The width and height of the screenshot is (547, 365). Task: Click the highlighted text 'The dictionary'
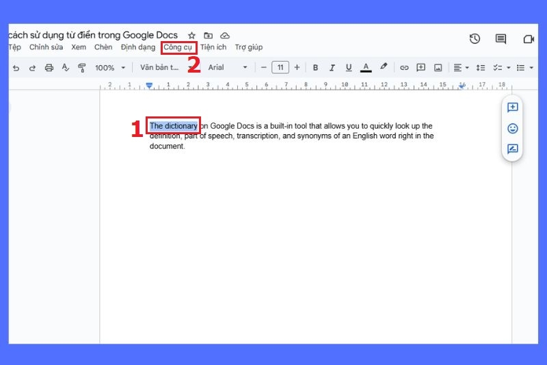(x=174, y=126)
